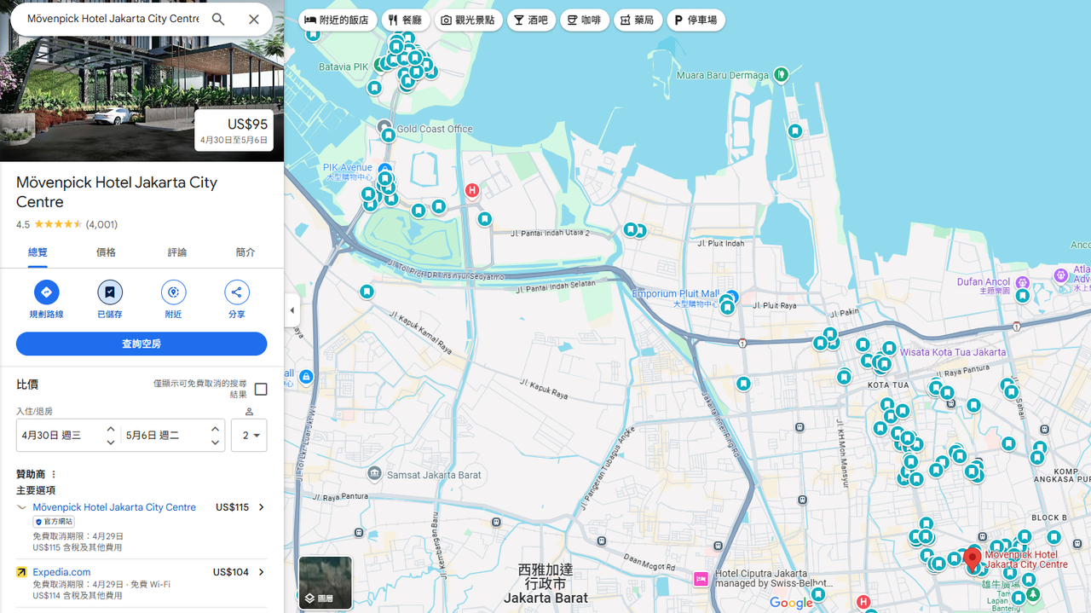
Task: Filter map by nearby hotels (附近的飯店)
Action: pos(338,20)
